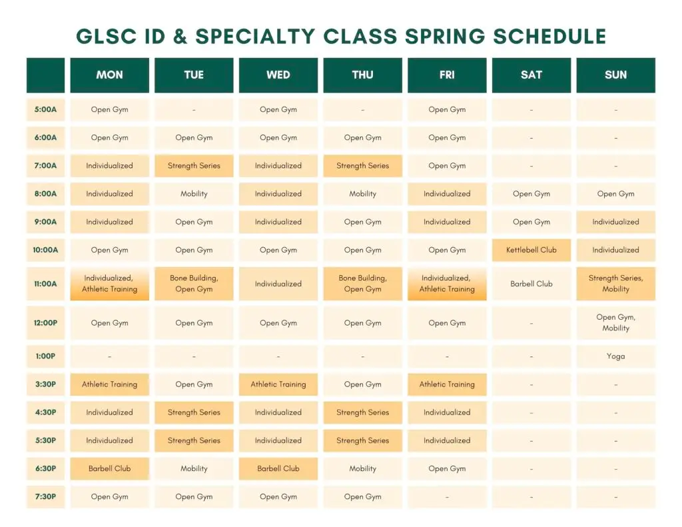Click Monday 6:30P Barbell Club

point(110,468)
